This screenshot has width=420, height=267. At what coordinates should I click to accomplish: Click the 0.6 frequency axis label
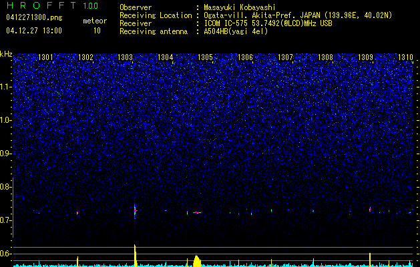pos(6,254)
